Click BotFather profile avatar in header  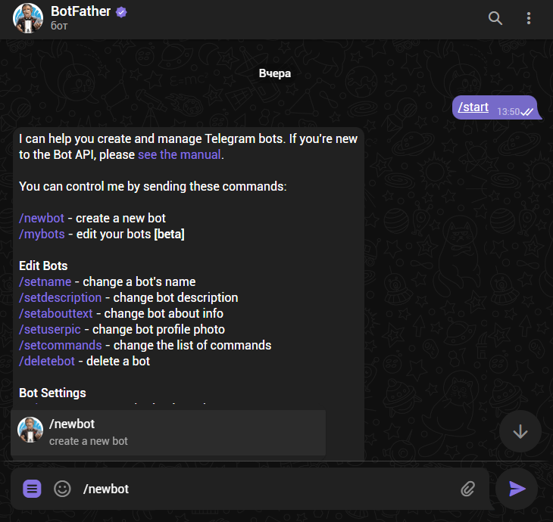(28, 18)
